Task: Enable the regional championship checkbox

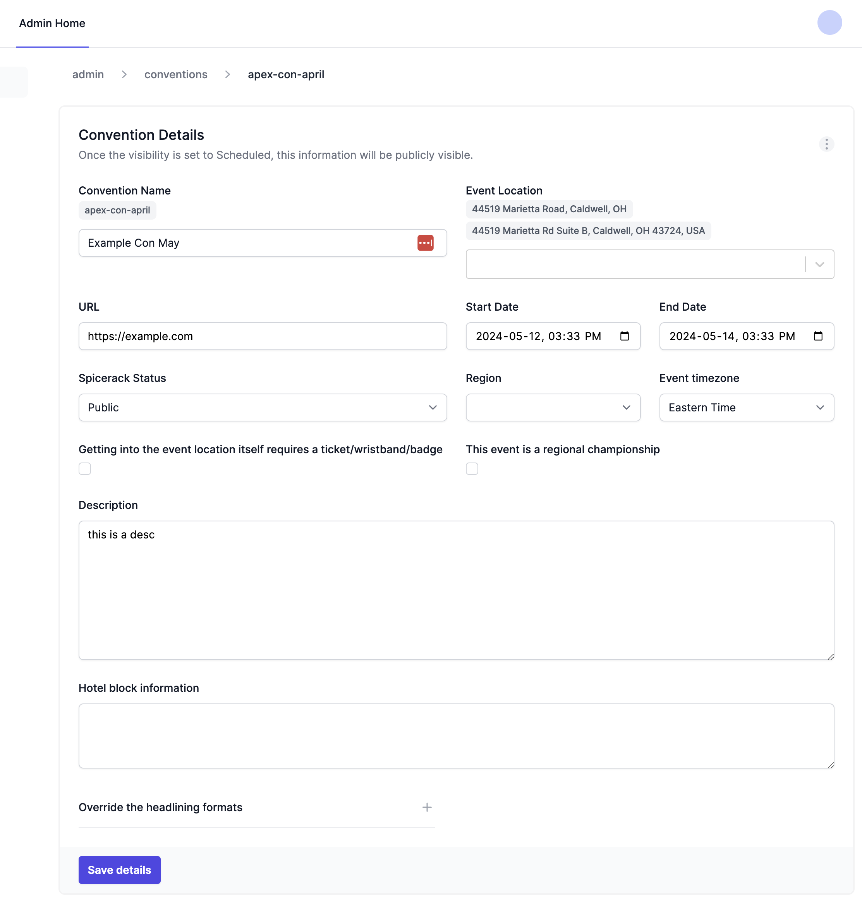Action: click(472, 468)
